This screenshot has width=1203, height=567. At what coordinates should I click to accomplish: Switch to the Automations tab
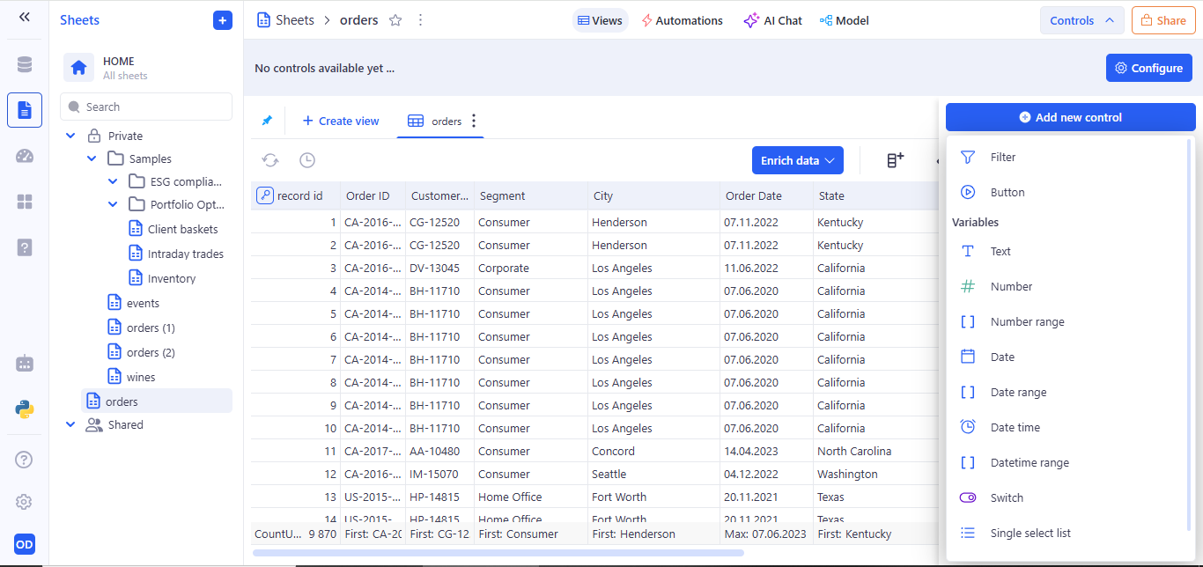click(682, 20)
